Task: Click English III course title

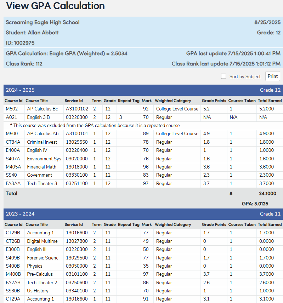Action: (x=37, y=249)
